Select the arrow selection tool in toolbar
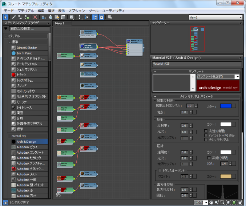 [5, 17]
